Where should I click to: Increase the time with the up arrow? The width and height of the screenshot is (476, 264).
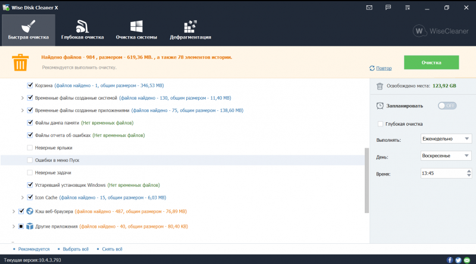(x=469, y=171)
